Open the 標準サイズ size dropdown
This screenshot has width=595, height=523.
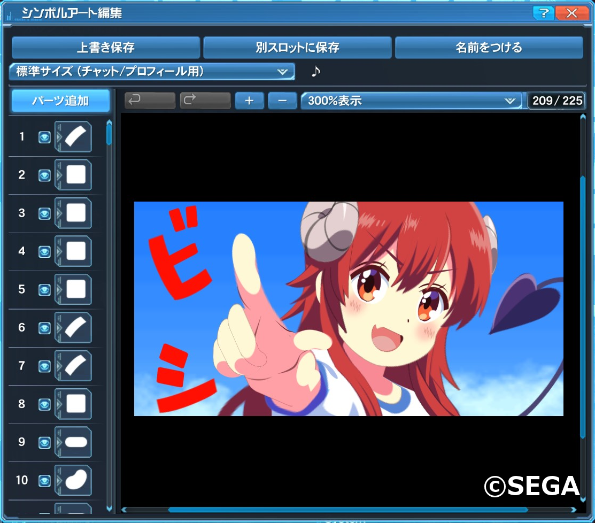tap(152, 71)
